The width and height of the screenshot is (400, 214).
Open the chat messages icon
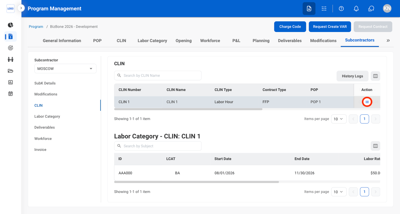click(x=371, y=9)
